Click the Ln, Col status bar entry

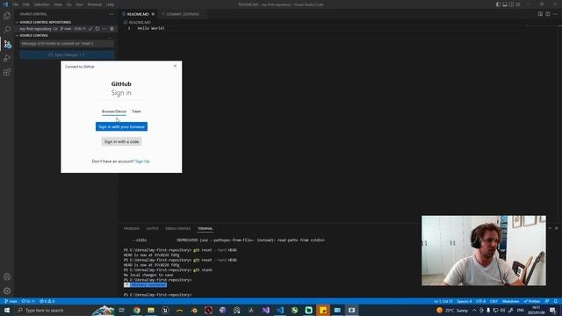(443, 301)
